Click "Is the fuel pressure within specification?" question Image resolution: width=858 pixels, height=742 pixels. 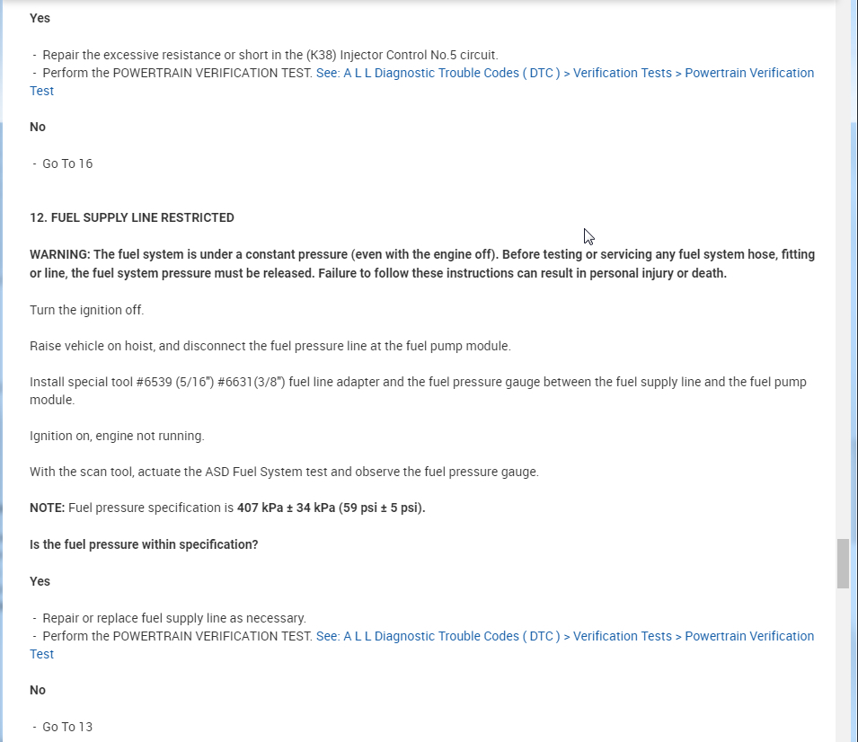pos(144,544)
